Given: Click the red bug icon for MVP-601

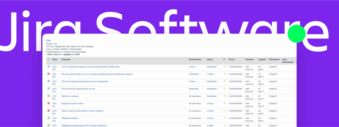Looking at the screenshot, I should tap(49, 103).
